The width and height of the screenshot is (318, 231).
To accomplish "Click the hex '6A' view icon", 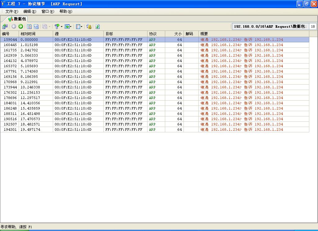I will point(36,27).
